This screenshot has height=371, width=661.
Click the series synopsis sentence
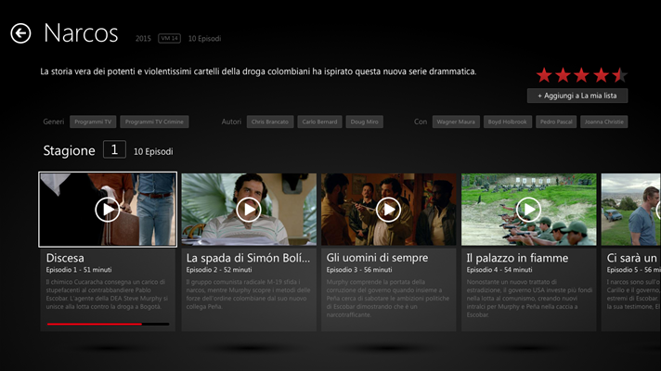click(258, 71)
